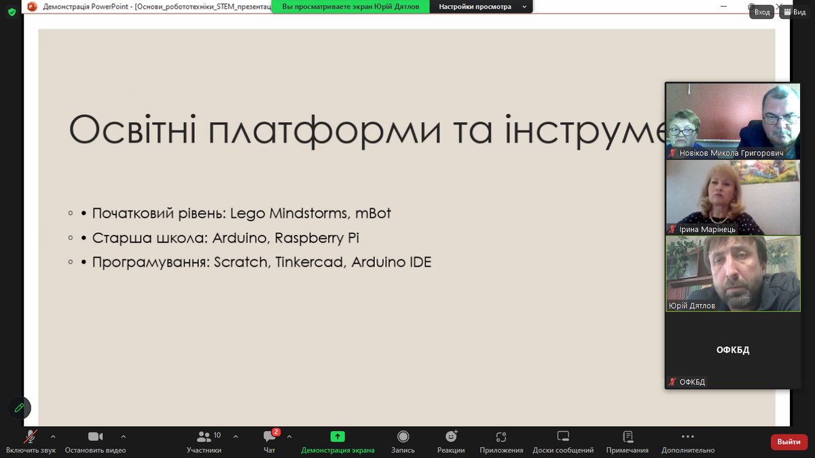Open the Приложения apps panel
Screen dimensions: 815x458
(501, 442)
